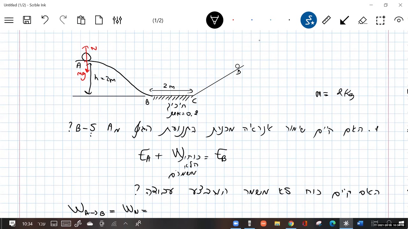Click the page indicator (1/2)
Screen dimensions: 408x229
tap(158, 20)
